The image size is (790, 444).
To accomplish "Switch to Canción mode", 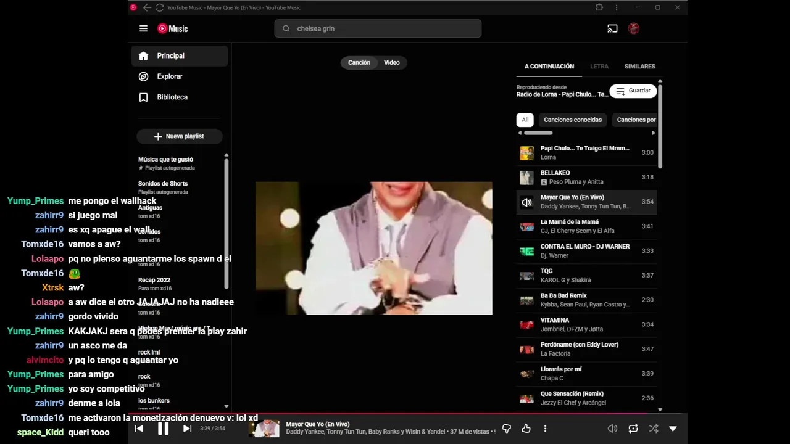I will coord(359,62).
